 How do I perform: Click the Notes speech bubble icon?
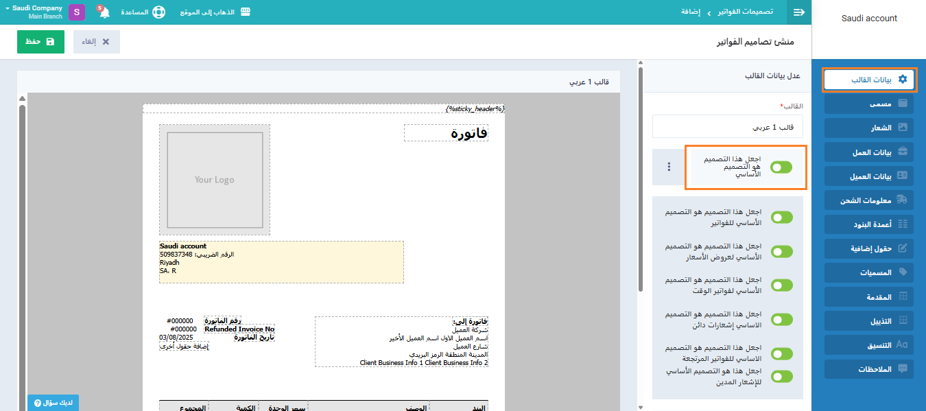(x=903, y=368)
